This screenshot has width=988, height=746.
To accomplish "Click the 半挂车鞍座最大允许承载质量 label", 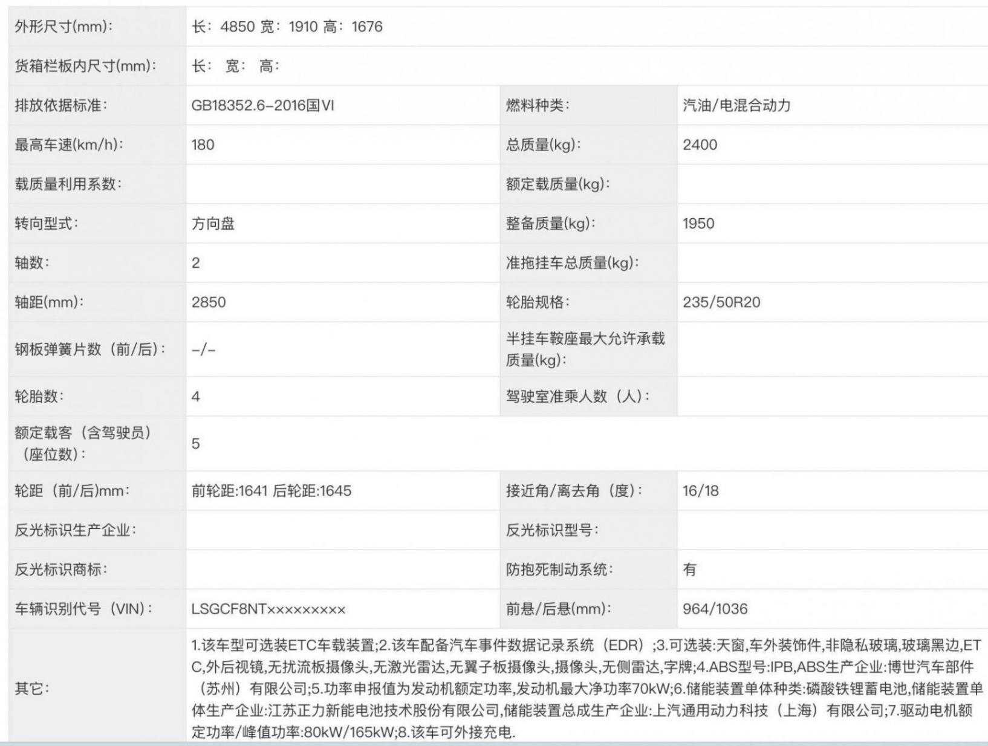I will tap(585, 349).
